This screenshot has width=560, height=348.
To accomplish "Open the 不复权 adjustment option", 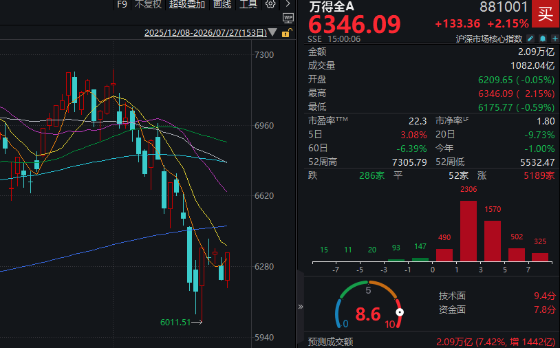I will point(148,4).
